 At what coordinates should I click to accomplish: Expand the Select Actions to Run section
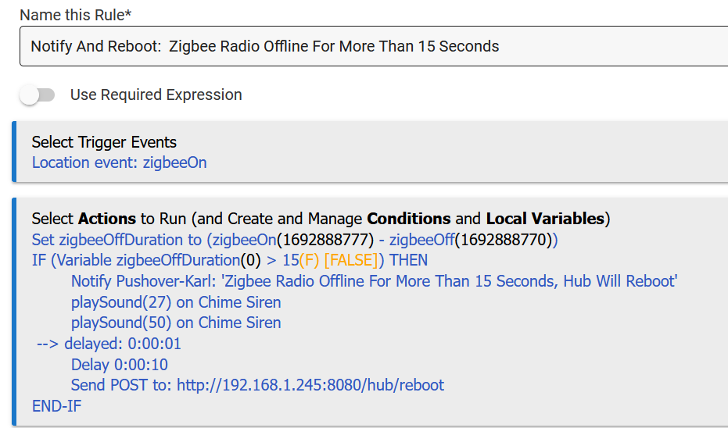tap(321, 218)
